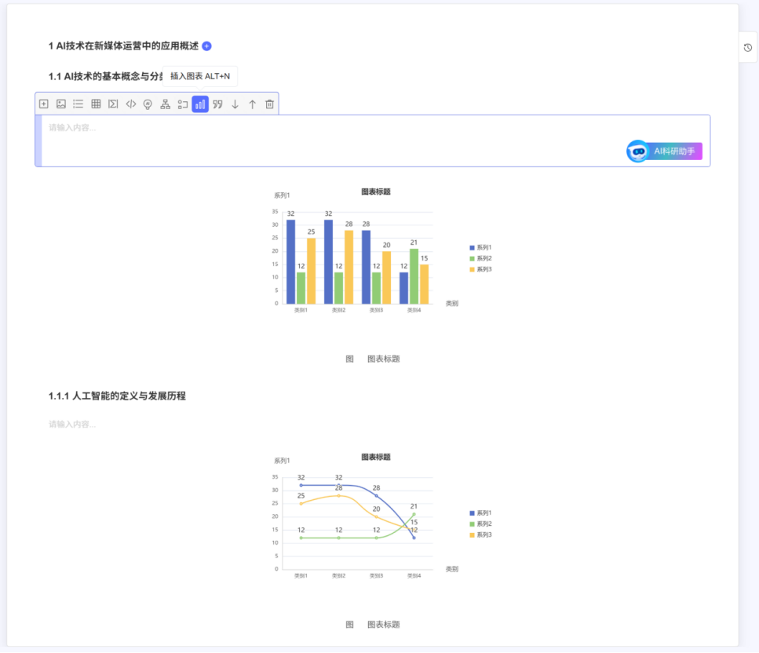Image resolution: width=759 pixels, height=653 pixels.
Task: Open the AI科研助手 assistant
Action: tap(663, 151)
